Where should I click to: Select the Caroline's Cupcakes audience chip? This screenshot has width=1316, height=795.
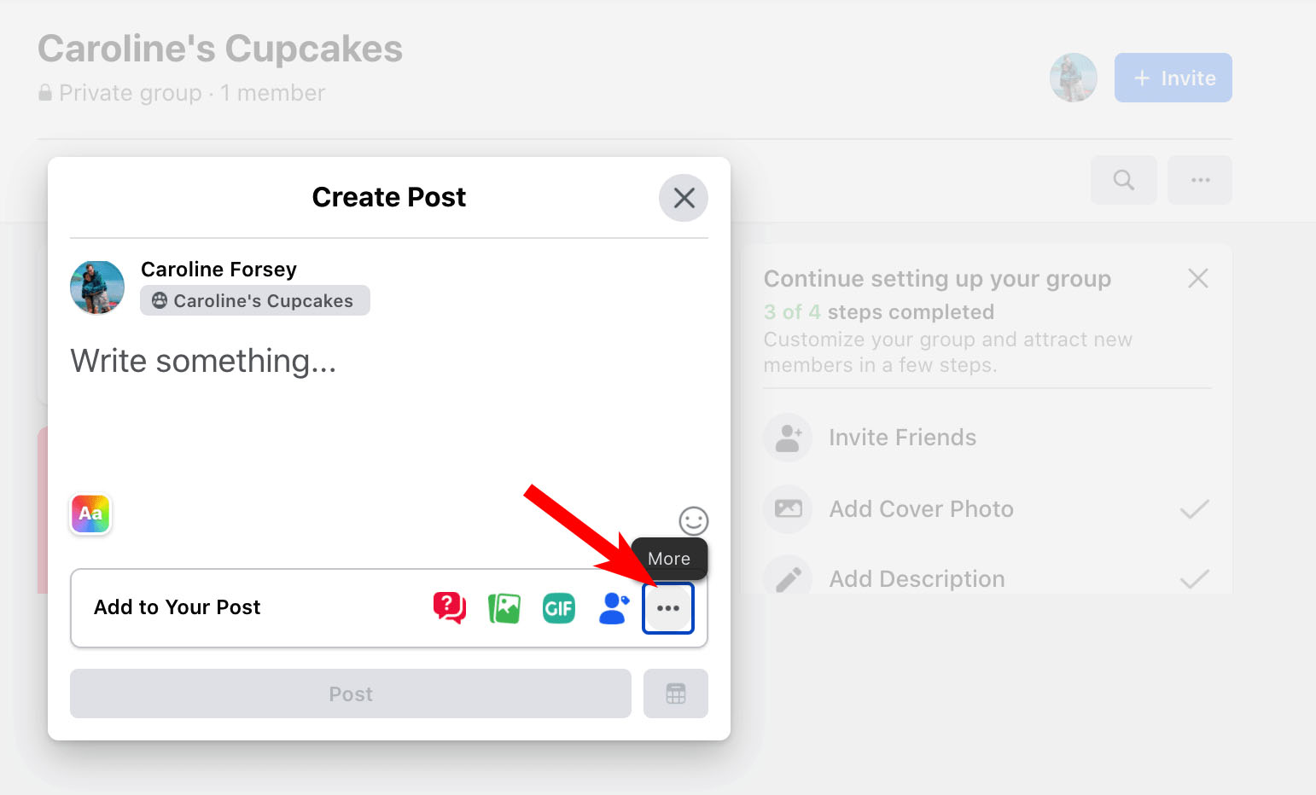pos(255,300)
